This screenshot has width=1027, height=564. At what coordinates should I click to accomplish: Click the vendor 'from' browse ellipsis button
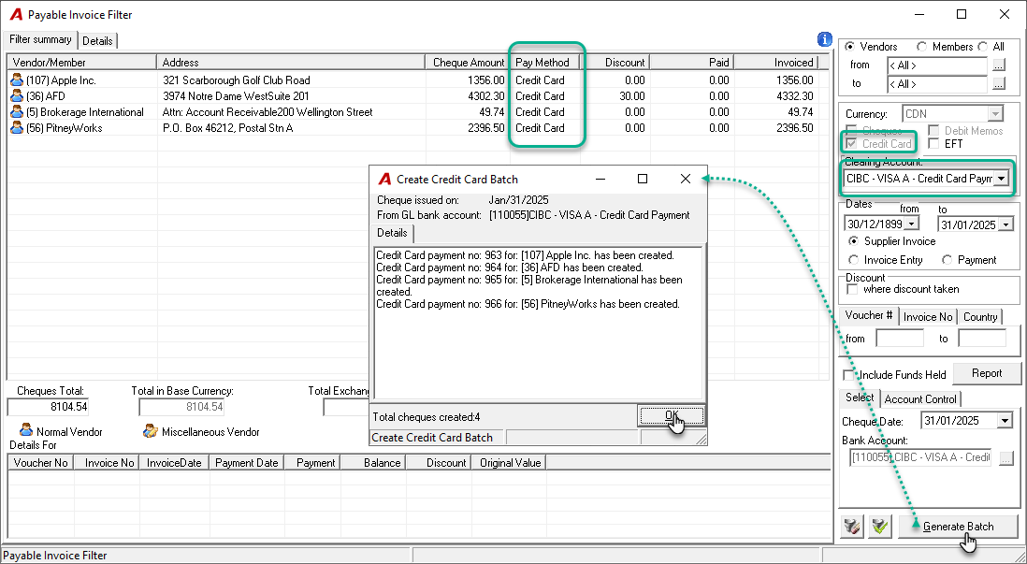pos(998,65)
